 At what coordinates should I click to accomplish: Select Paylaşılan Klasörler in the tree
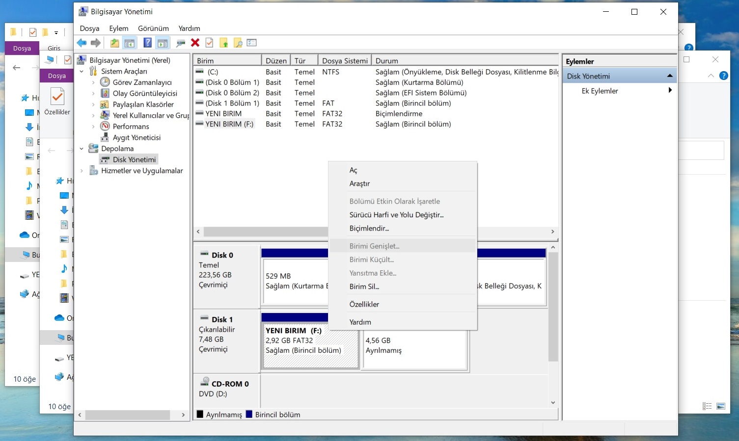click(143, 104)
